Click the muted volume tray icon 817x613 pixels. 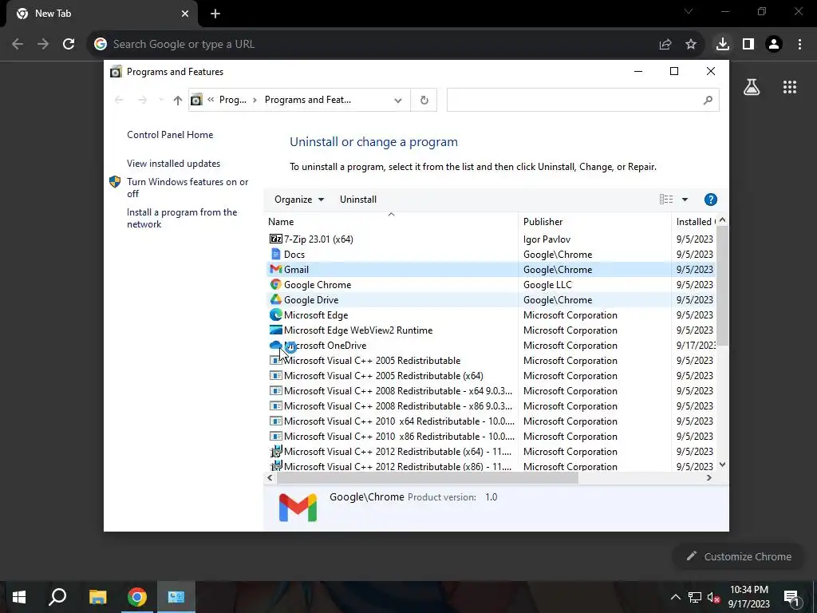(713, 597)
